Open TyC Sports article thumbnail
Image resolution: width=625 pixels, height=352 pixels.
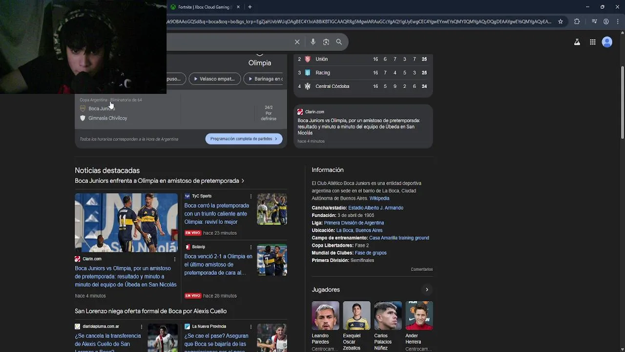coord(272,209)
